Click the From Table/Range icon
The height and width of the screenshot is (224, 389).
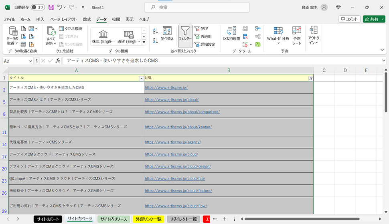pos(23,44)
